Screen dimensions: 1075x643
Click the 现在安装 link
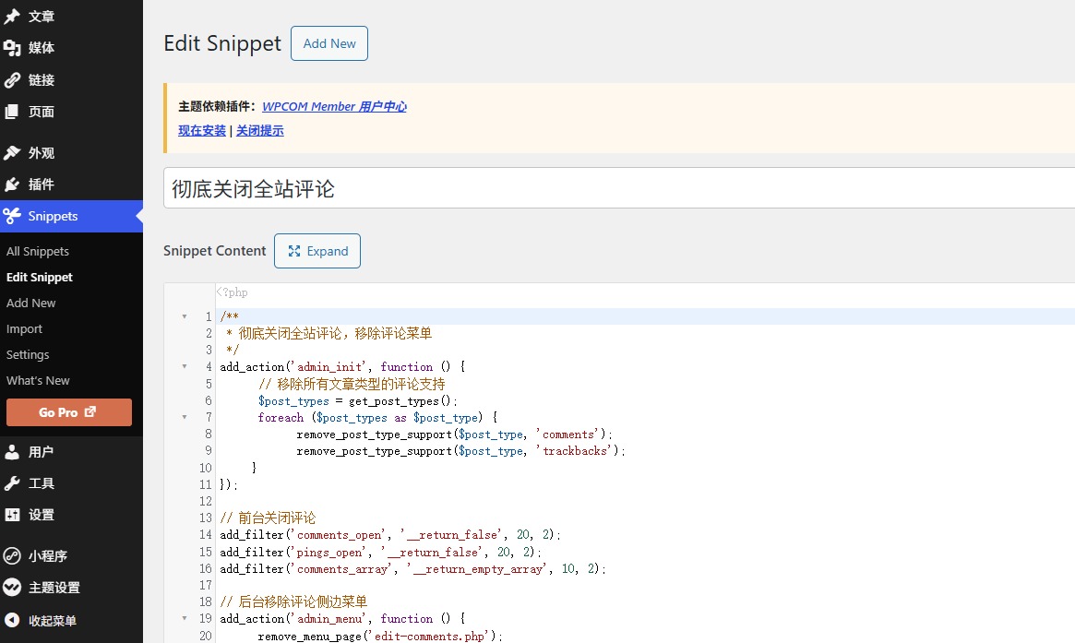coord(201,130)
